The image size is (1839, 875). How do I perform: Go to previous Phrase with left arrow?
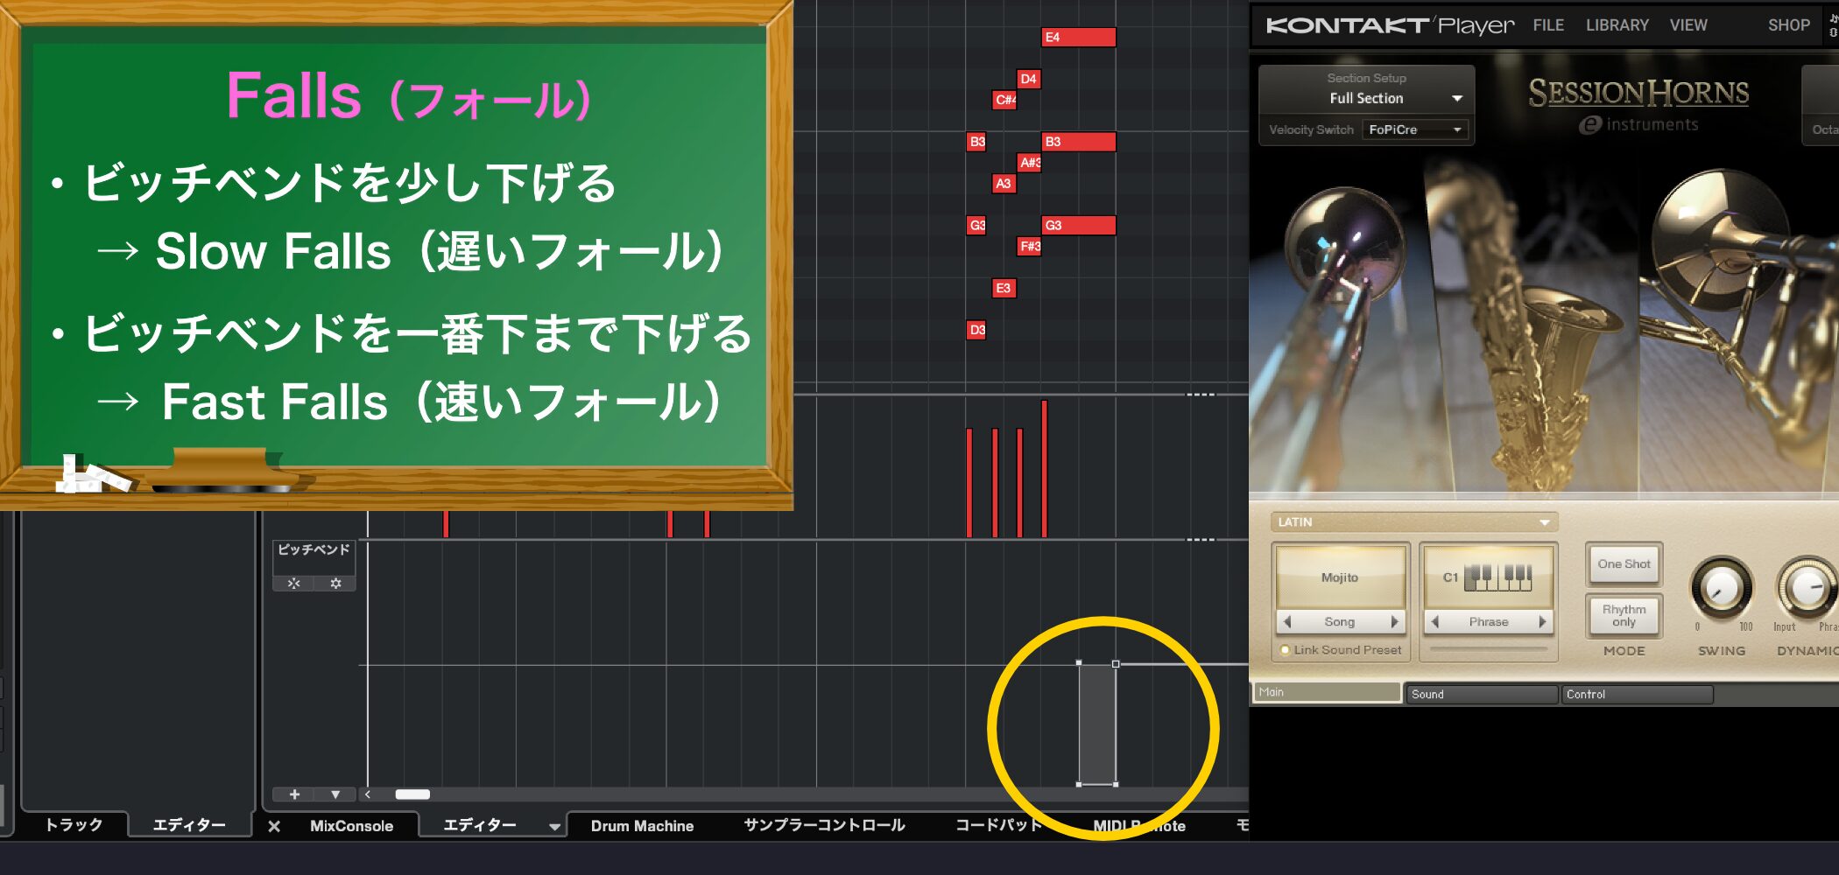coord(1434,621)
